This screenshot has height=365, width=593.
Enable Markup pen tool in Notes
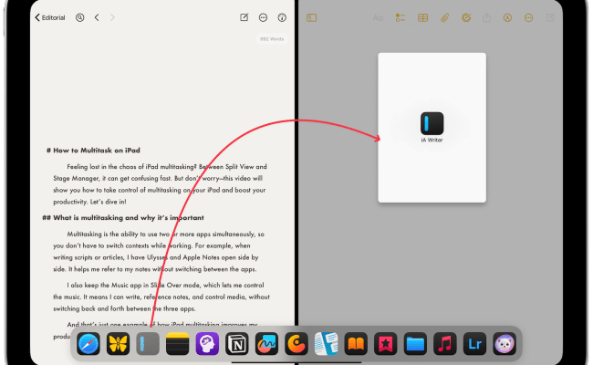pyautogui.click(x=507, y=17)
